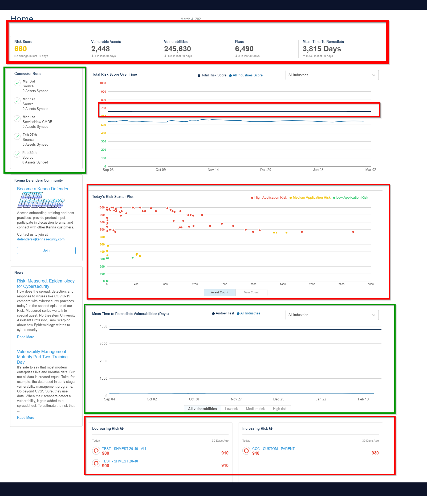Click the Mar 3rd connector run check icon
Screen dimensions: 427x496
[17, 83]
